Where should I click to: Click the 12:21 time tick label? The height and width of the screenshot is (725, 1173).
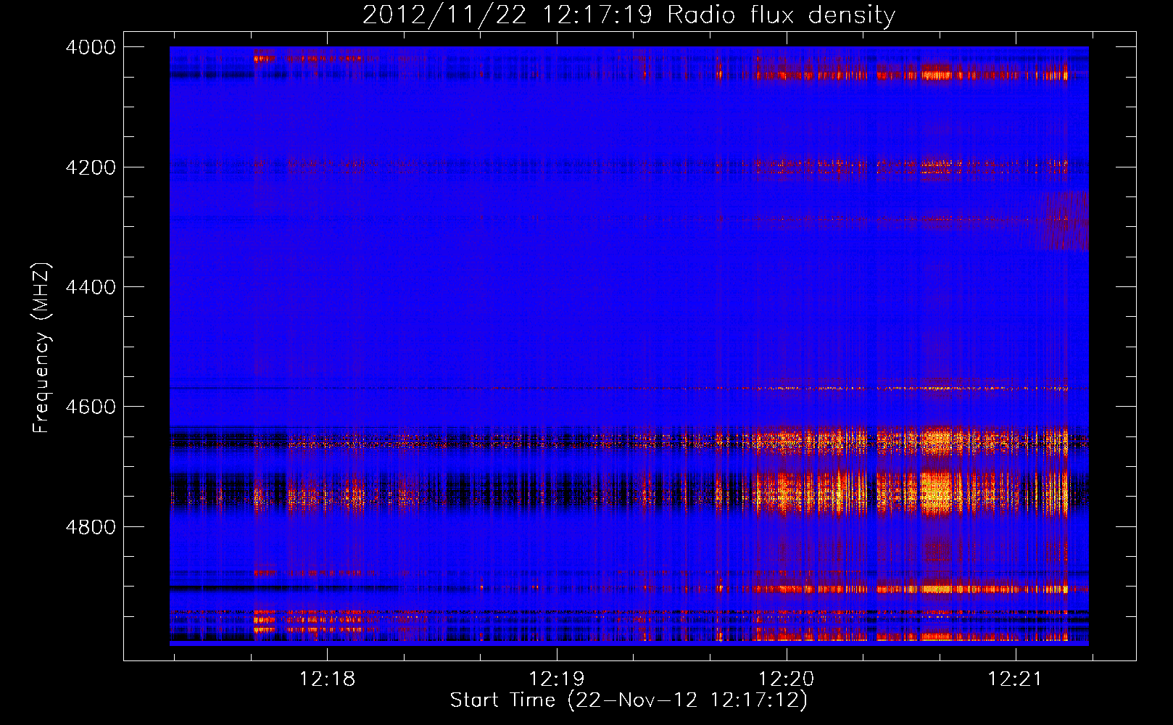[1015, 679]
